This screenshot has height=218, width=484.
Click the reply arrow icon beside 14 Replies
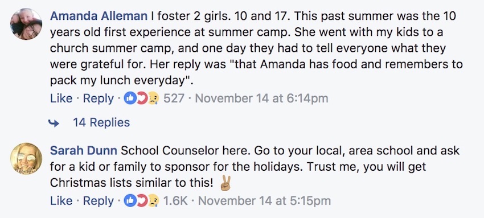point(54,124)
